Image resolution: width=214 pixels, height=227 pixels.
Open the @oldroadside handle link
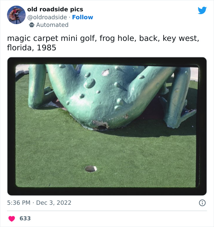pyautogui.click(x=47, y=17)
